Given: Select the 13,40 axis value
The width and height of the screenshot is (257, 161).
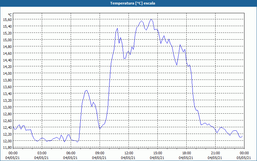Looking at the screenshot, I should [7, 93].
